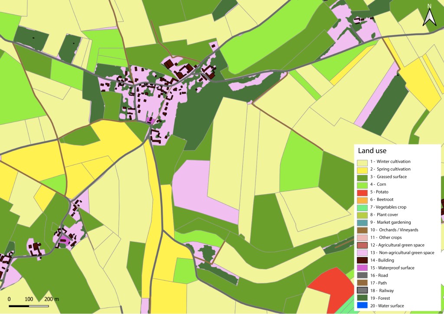The image size is (444, 314).
Task: Pick the Corn light green swatch
Action: tap(362, 184)
